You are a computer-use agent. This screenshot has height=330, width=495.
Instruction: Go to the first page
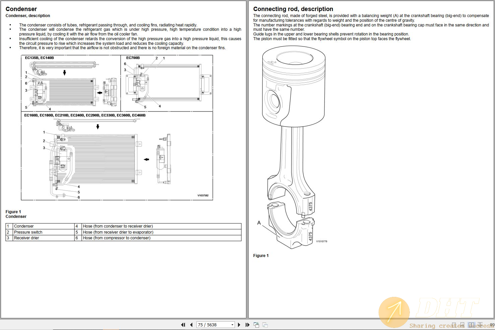click(x=183, y=325)
